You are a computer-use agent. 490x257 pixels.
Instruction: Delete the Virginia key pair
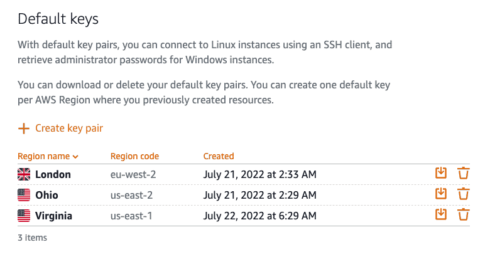click(x=464, y=214)
